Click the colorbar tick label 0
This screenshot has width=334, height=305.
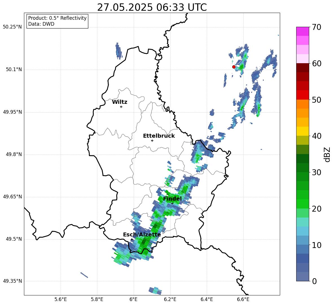(x=314, y=281)
